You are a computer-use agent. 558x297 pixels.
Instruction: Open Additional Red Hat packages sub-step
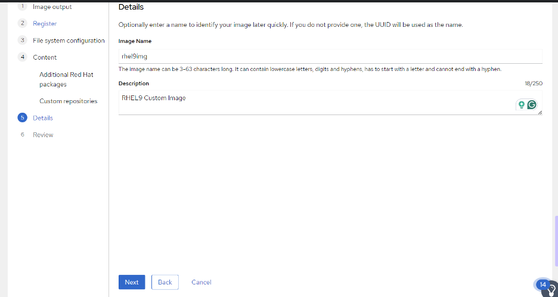pyautogui.click(x=66, y=79)
